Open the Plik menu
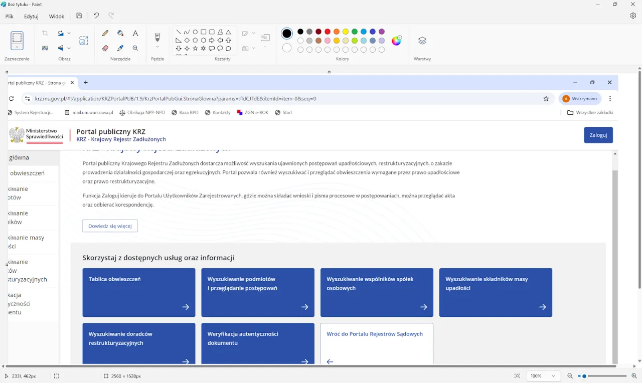642x383 pixels. (10, 17)
